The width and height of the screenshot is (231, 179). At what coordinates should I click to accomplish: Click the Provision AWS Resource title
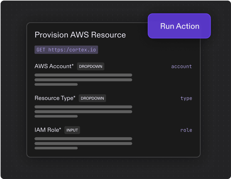click(x=80, y=35)
